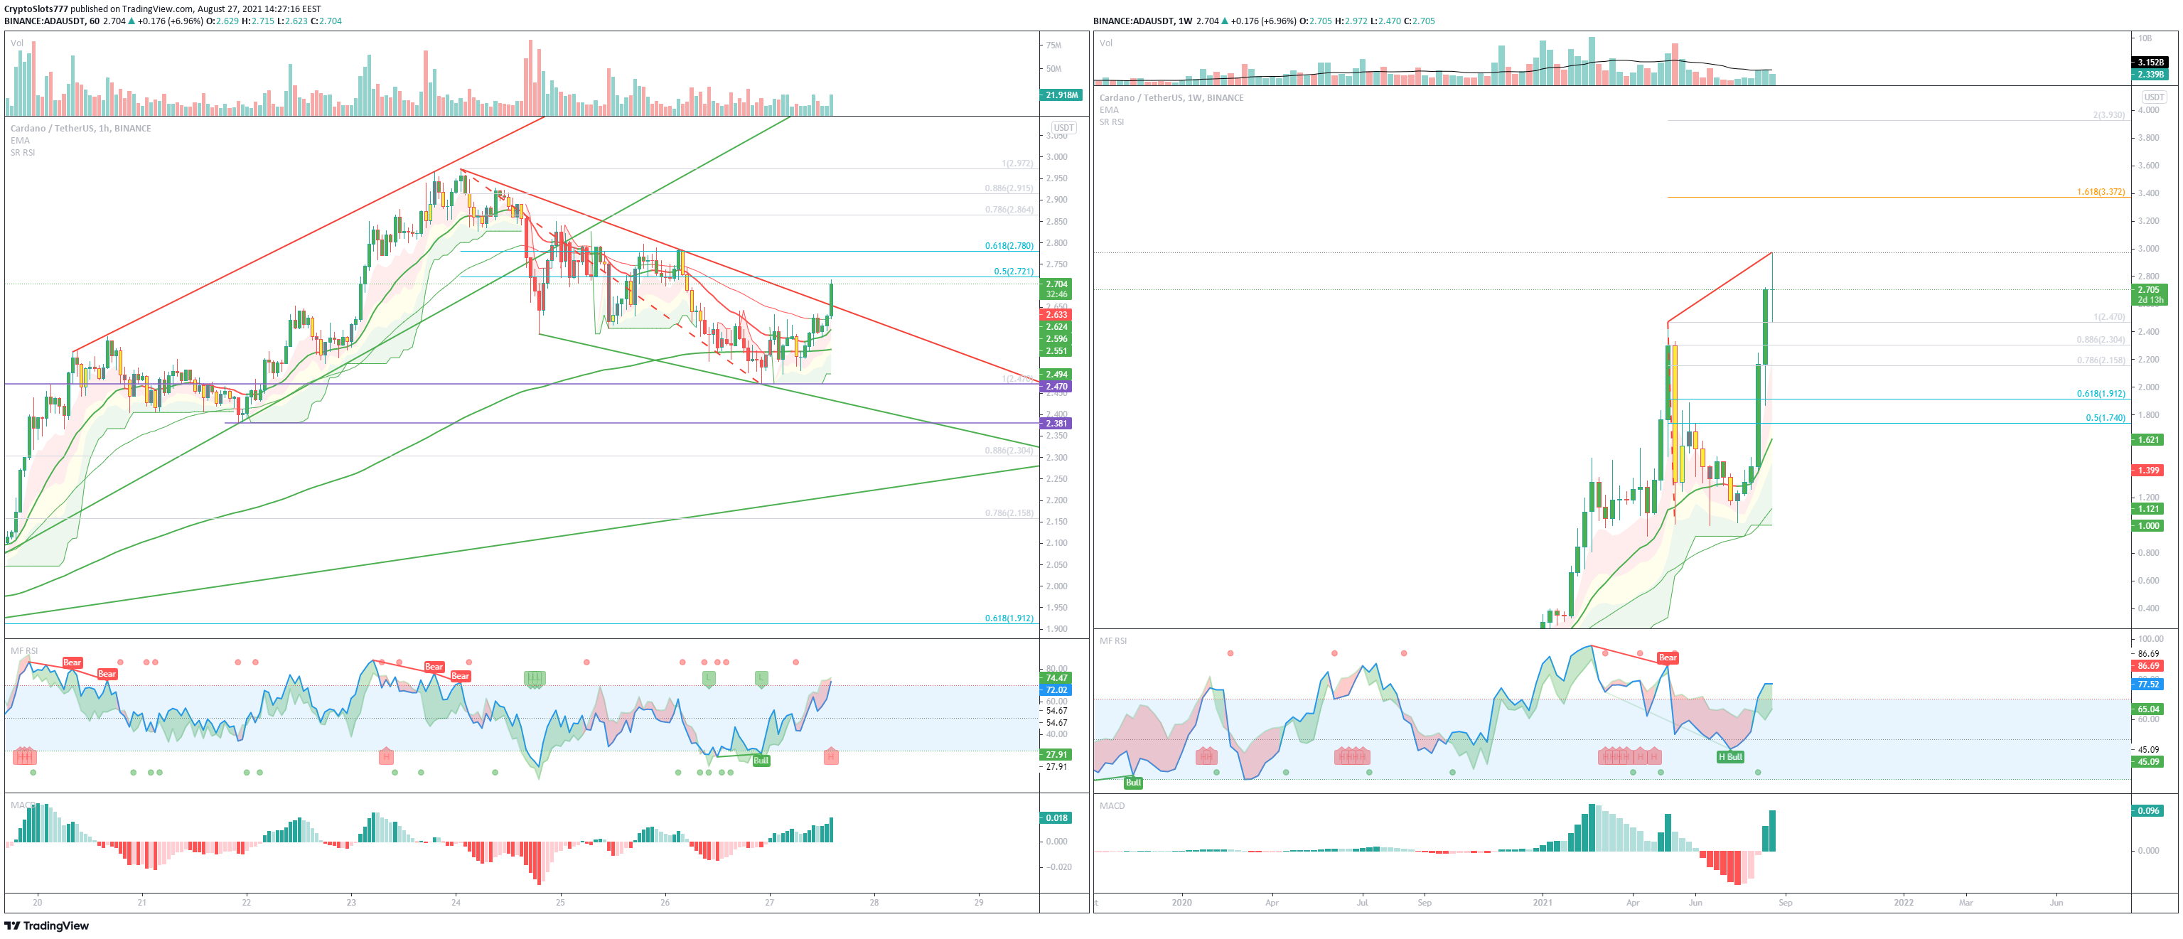
Task: Select the 0.5(2.721) Fibonacci level label
Action: click(1014, 272)
